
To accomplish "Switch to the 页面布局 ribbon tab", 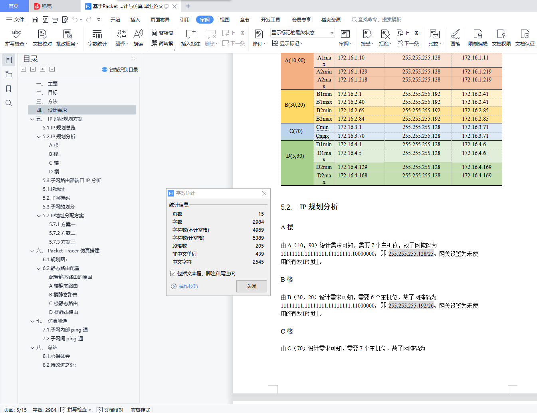I will coord(160,20).
